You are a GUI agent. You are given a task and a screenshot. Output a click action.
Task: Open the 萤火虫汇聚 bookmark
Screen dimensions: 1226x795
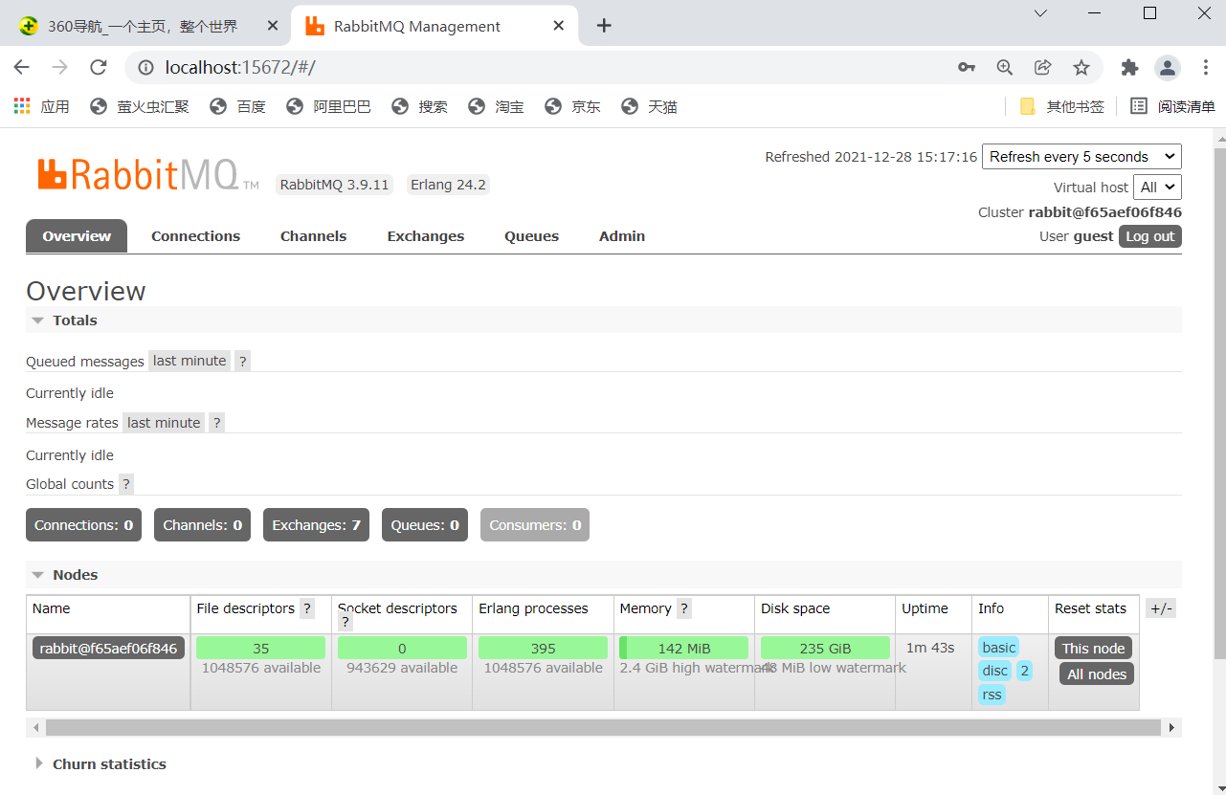pos(140,106)
